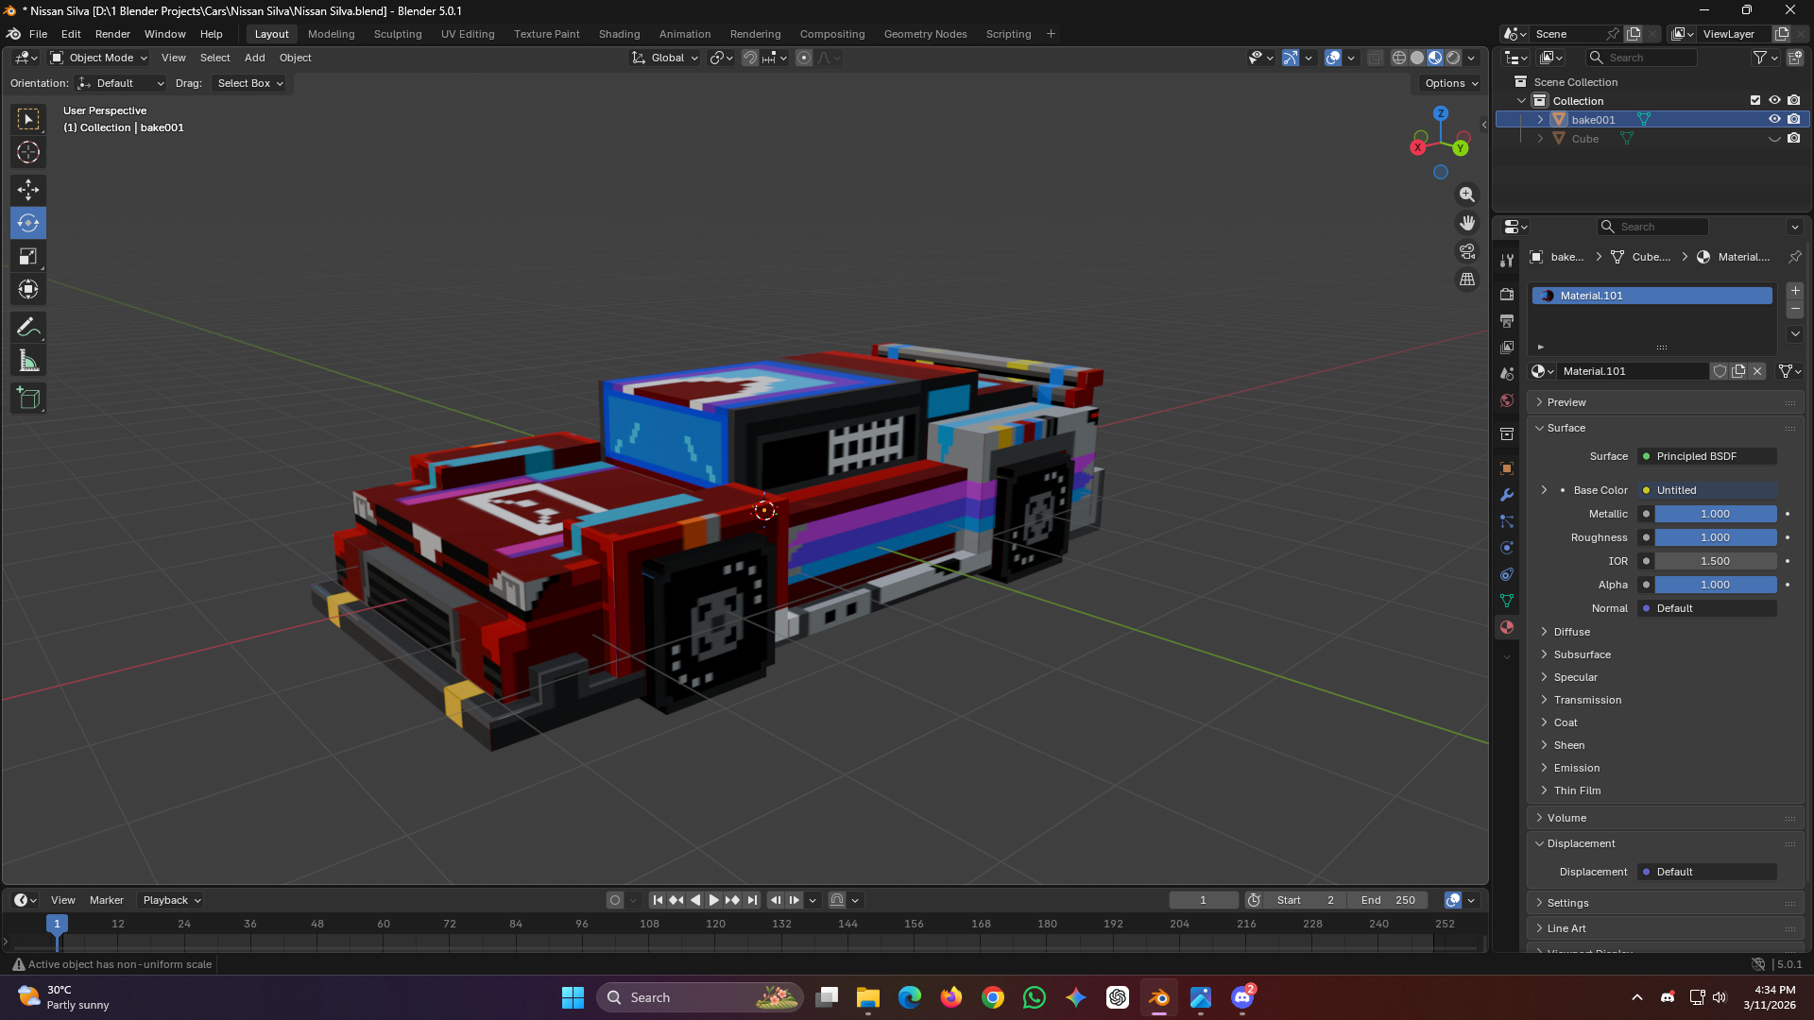This screenshot has height=1020, width=1814.
Task: Hide bake001 in viewport via eye icon
Action: click(x=1774, y=119)
